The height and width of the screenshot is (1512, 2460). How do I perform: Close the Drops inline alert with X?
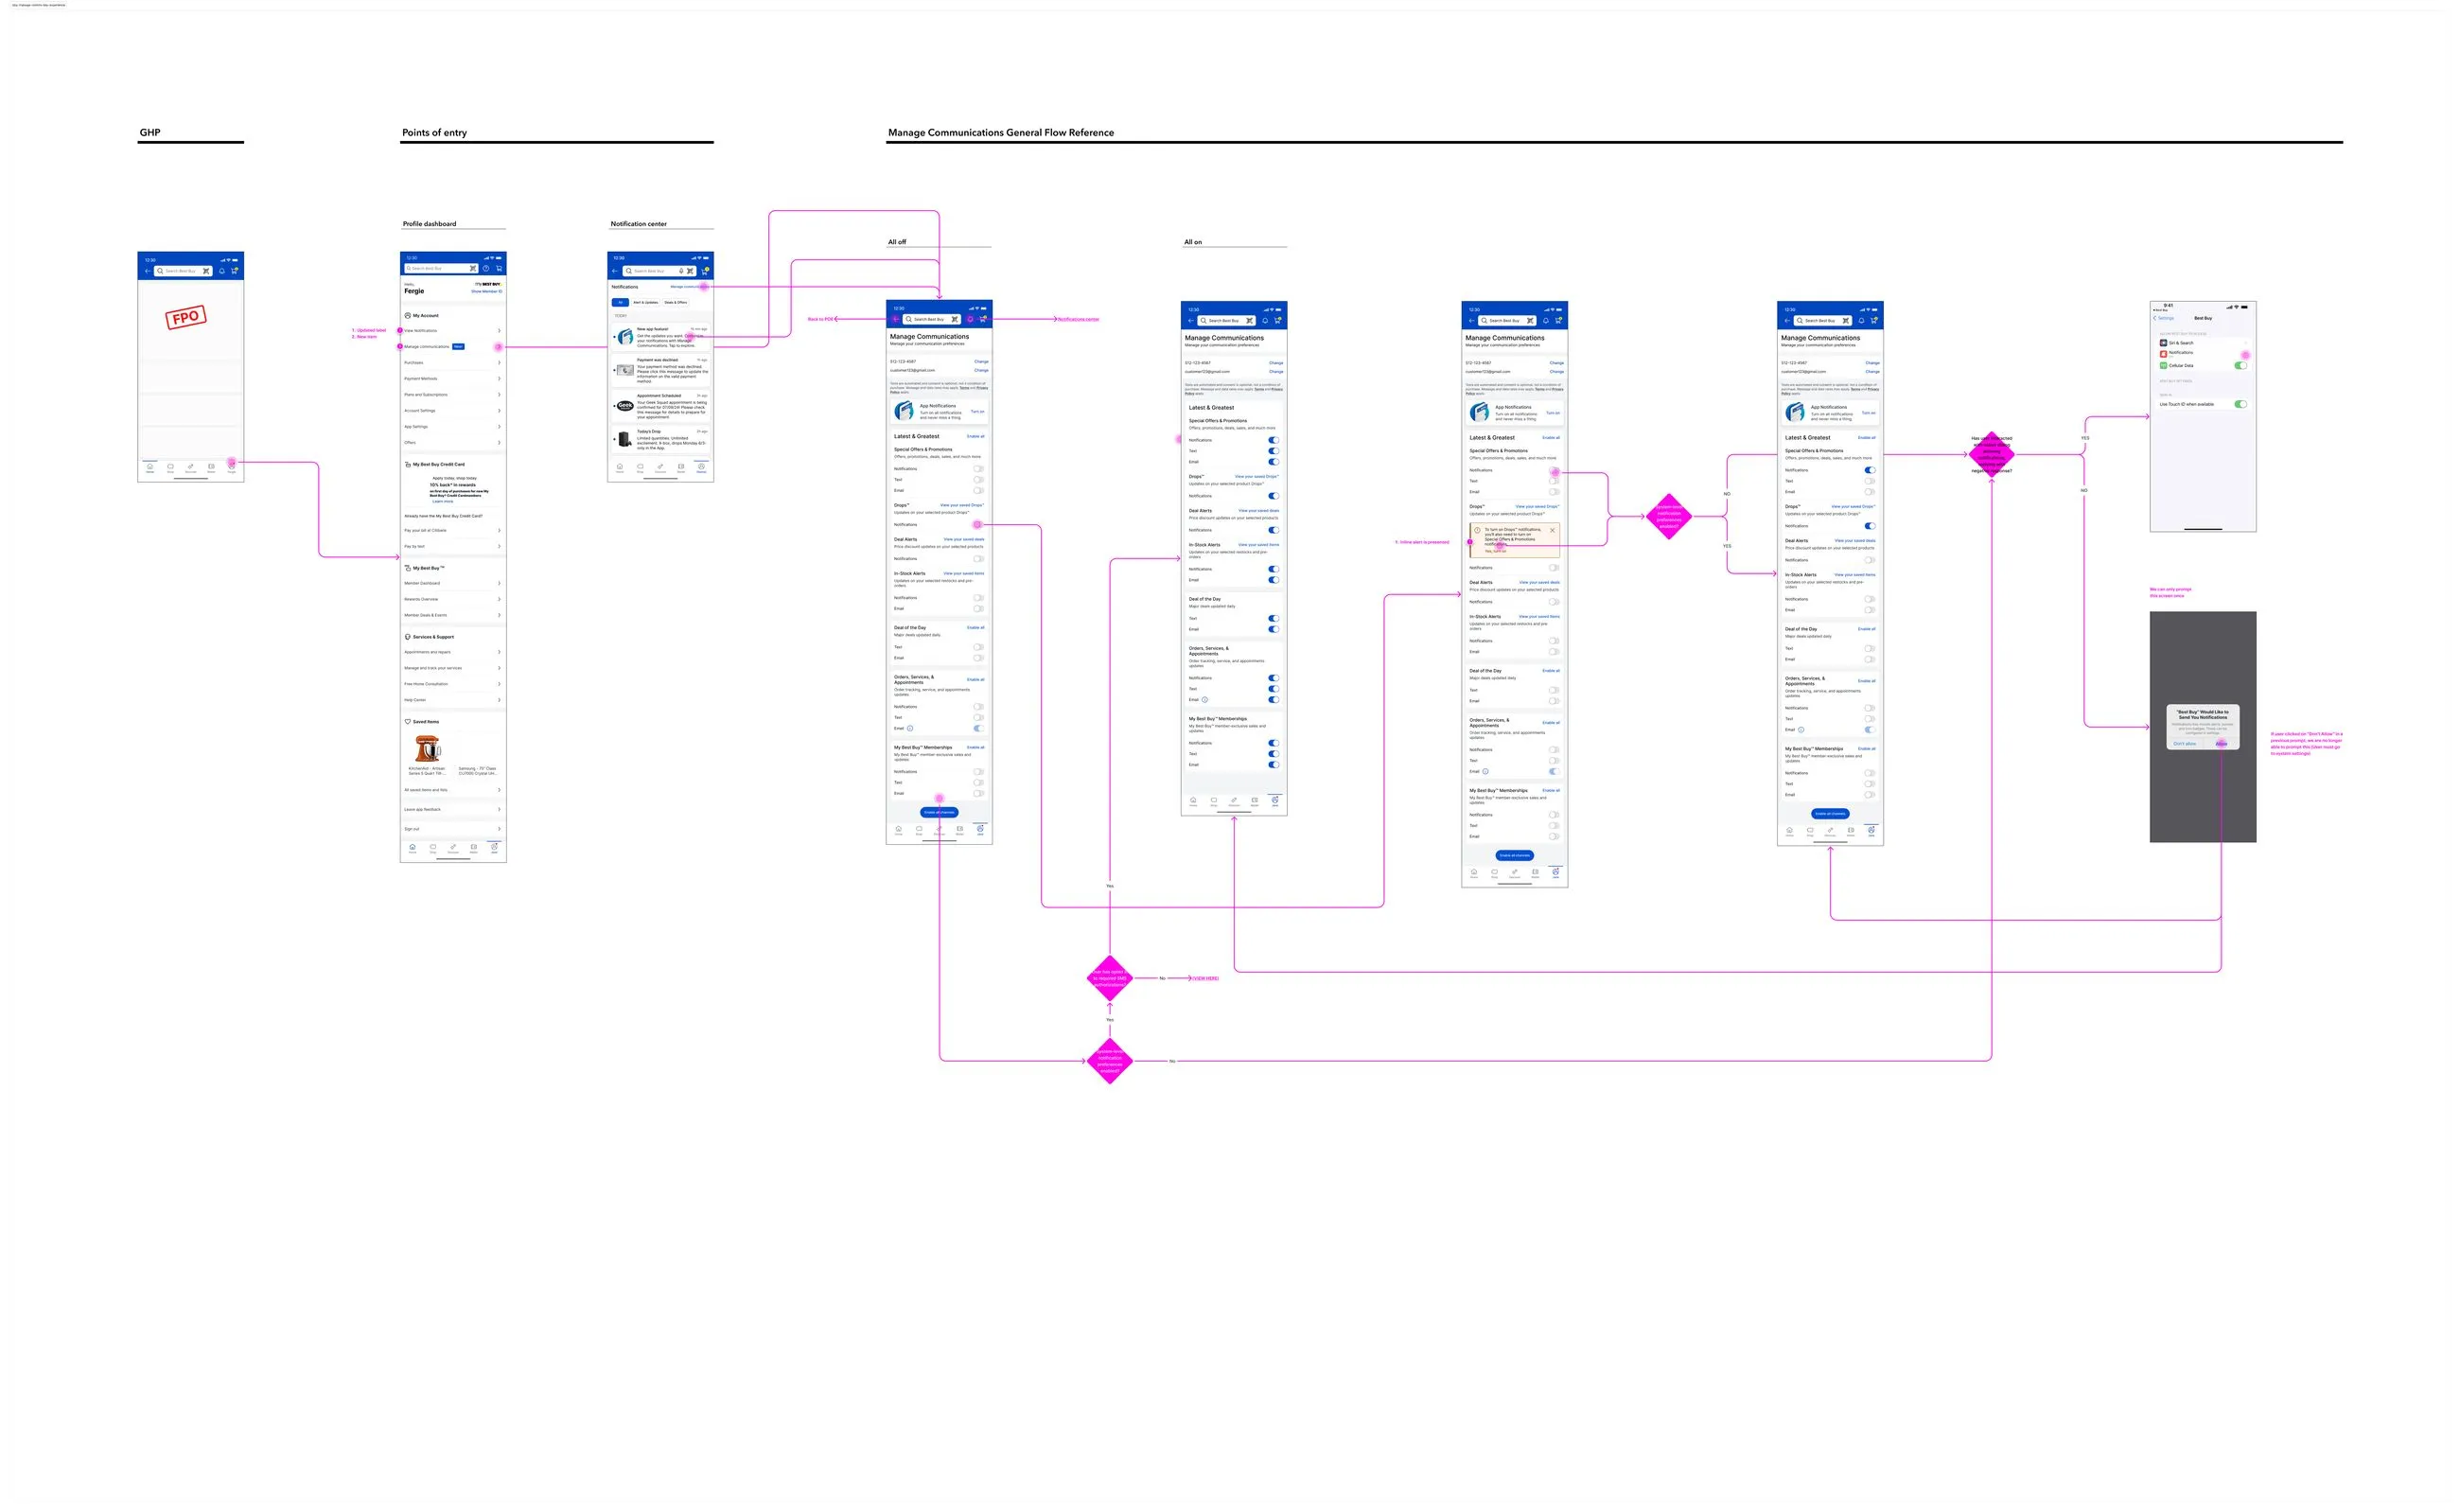1552,530
